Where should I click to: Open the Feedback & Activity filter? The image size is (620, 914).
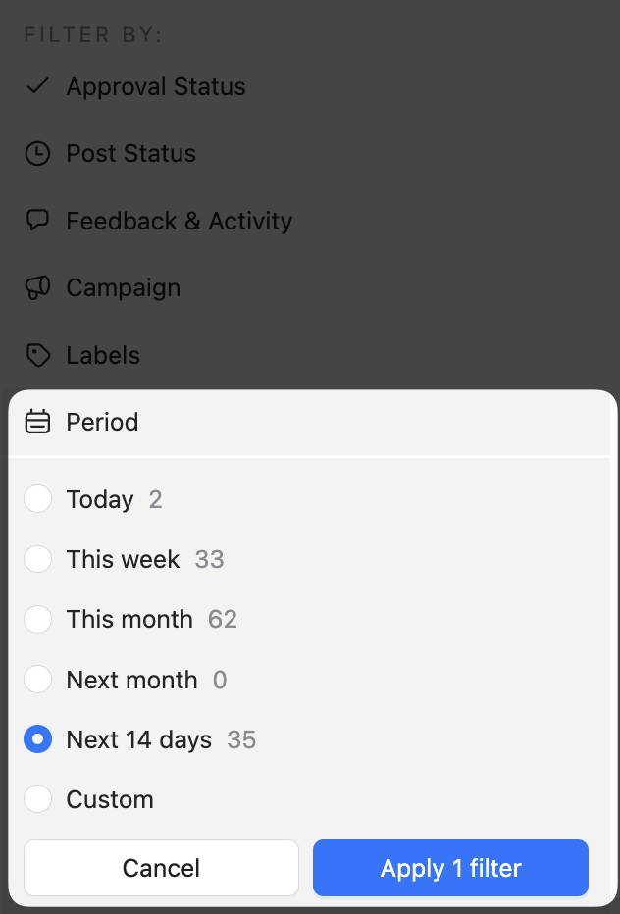179,221
